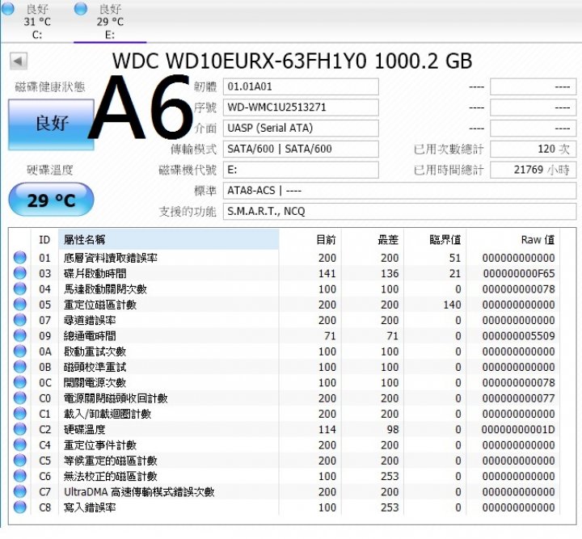Click the C: drive blue status orb
This screenshot has height=539, width=582.
point(8,8)
